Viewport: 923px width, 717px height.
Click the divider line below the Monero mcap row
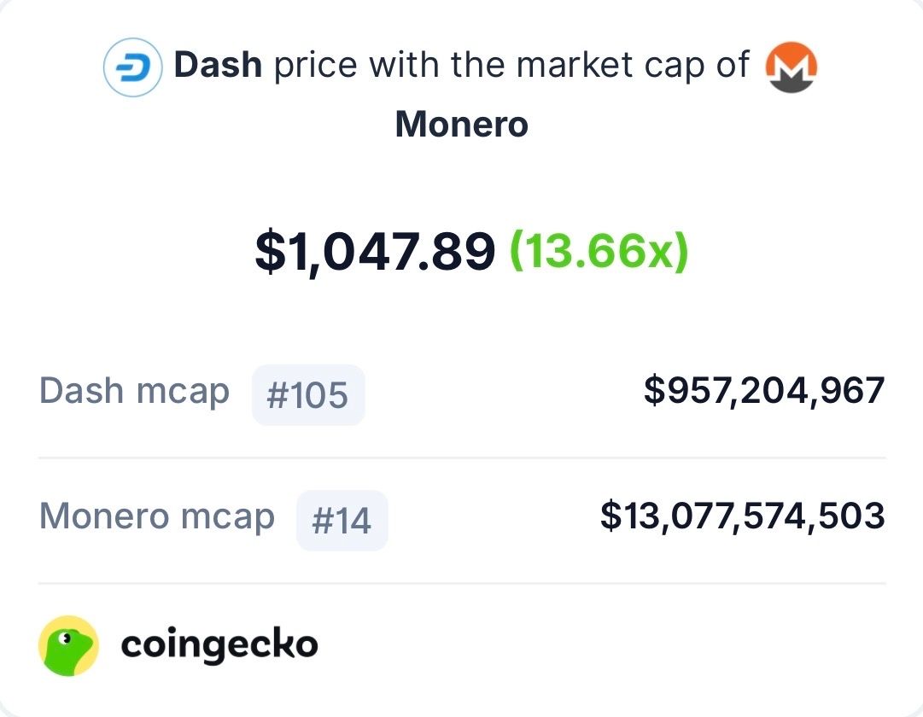[461, 584]
